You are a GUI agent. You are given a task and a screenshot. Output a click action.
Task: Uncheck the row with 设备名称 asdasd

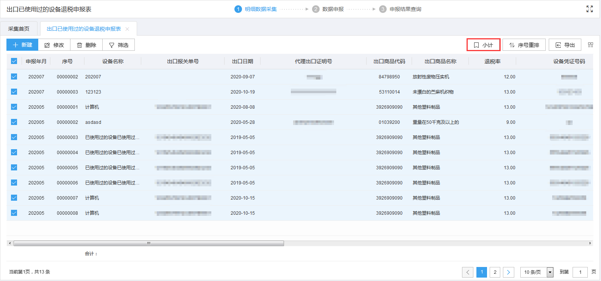[14, 122]
